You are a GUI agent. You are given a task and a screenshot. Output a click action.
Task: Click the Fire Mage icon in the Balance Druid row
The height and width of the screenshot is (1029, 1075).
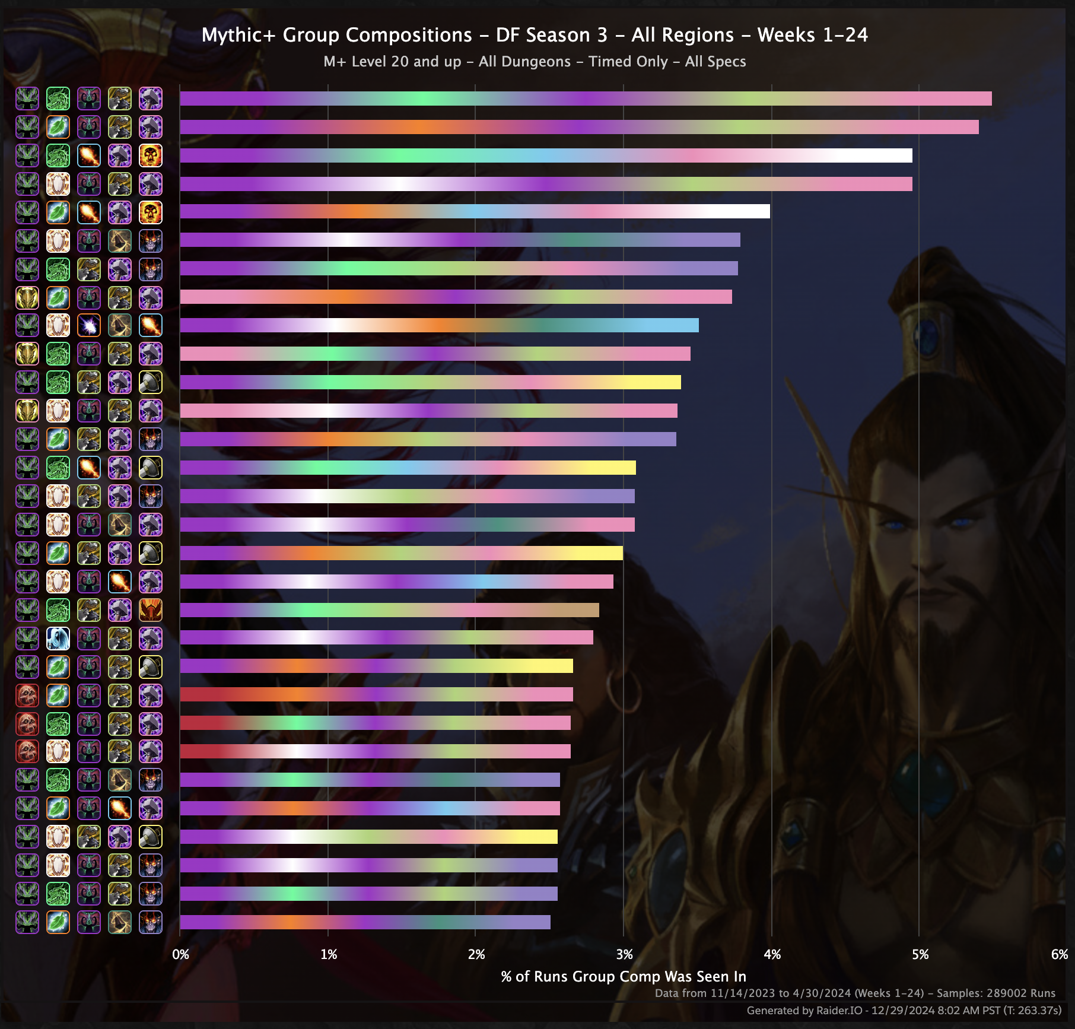[151, 325]
